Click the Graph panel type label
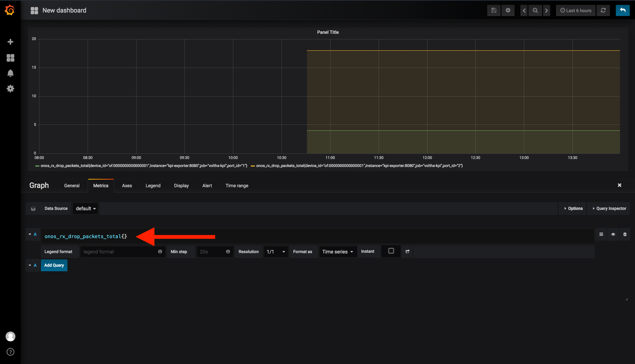The image size is (635, 364). click(x=39, y=185)
